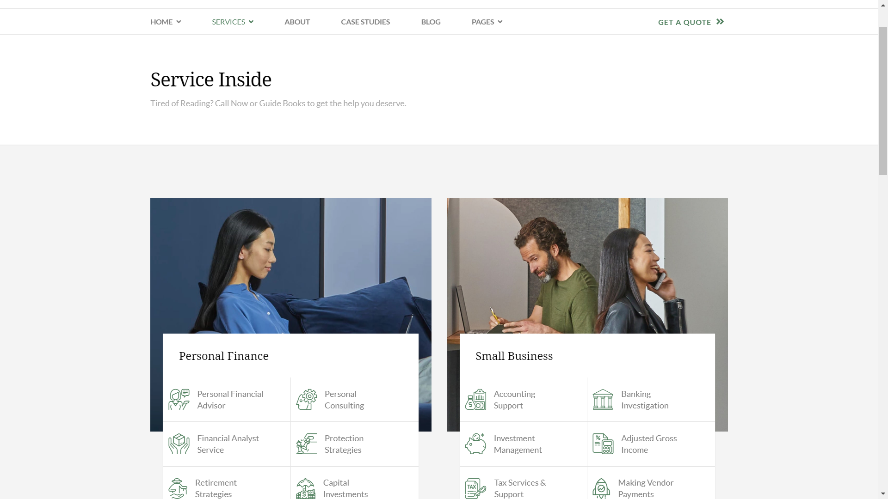888x499 pixels.
Task: Click the Personal Consulting gear-head icon
Action: pos(307,400)
